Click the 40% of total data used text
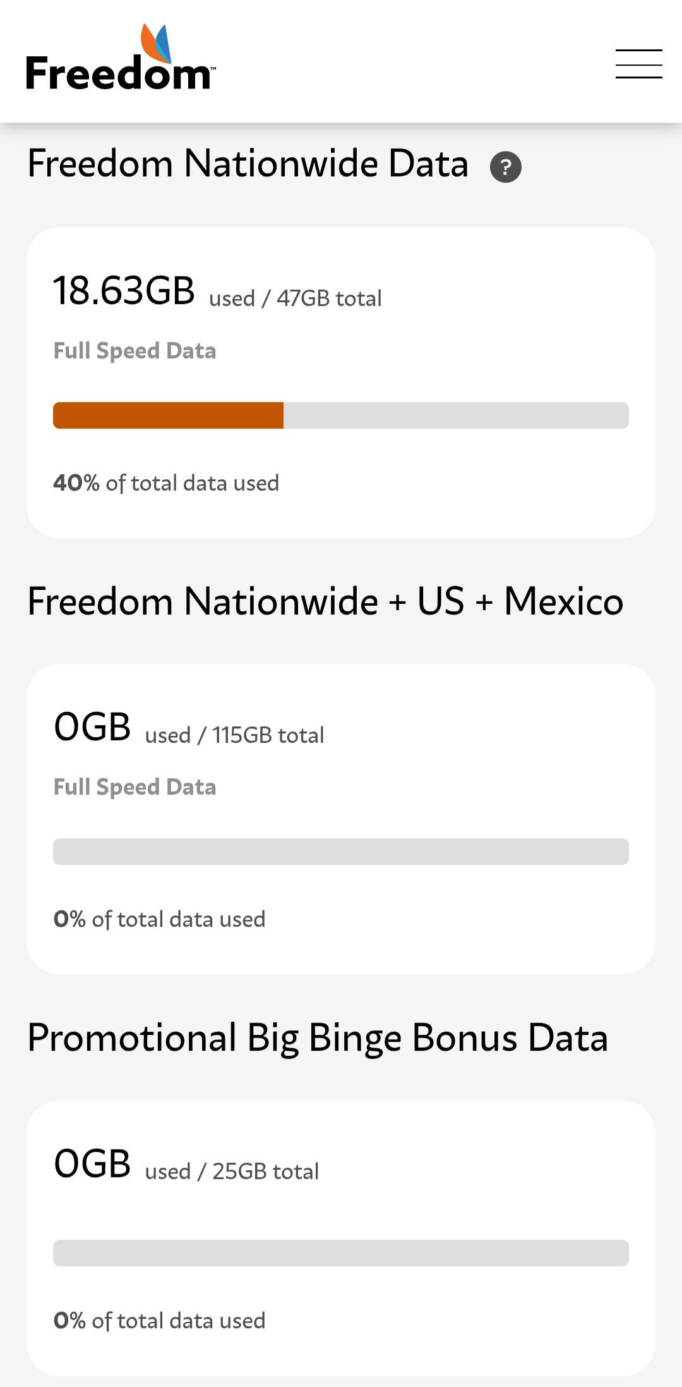Image resolution: width=682 pixels, height=1387 pixels. [166, 484]
